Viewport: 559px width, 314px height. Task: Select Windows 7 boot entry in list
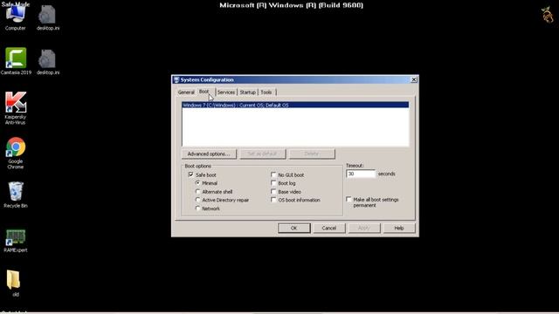295,105
